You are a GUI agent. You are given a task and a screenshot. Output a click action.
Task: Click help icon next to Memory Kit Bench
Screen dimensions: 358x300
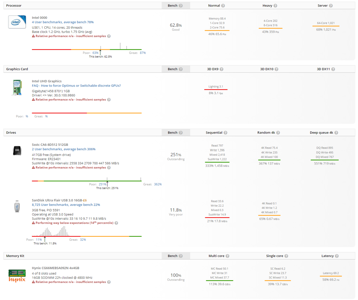point(181,256)
